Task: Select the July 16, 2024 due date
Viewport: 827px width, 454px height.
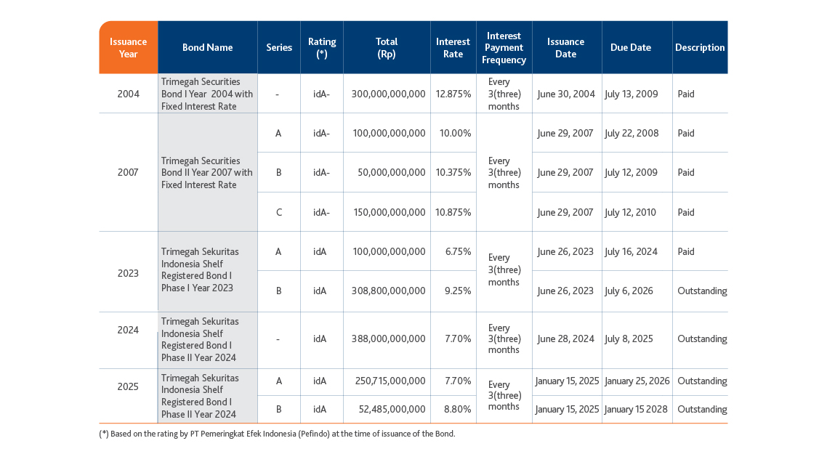Action: (631, 251)
